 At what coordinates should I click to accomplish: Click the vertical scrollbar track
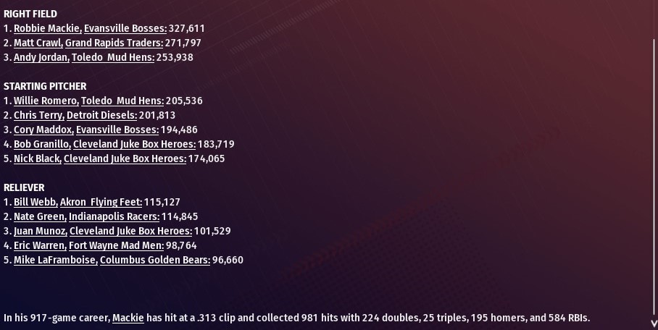tap(654, 178)
